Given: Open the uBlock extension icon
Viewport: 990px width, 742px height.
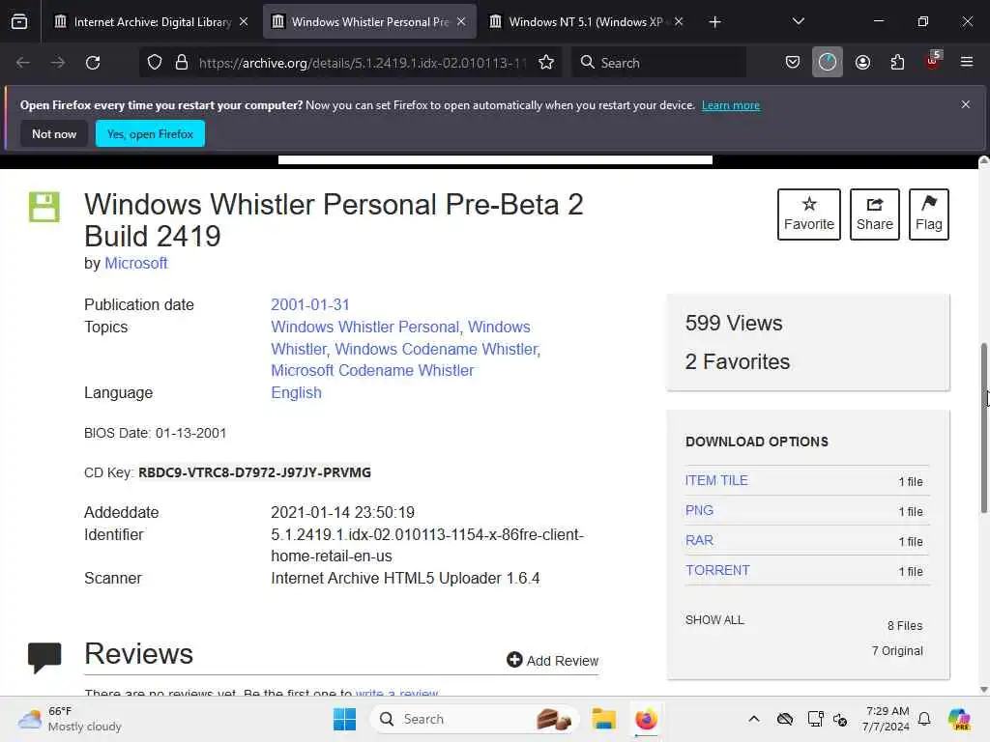Looking at the screenshot, I should pos(933,61).
